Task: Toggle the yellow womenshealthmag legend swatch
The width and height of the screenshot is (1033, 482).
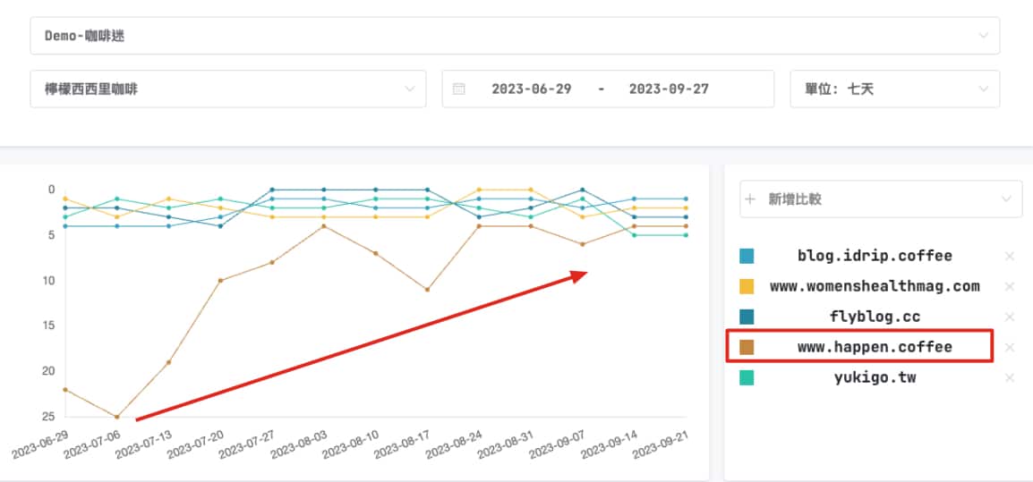Action: pos(747,287)
